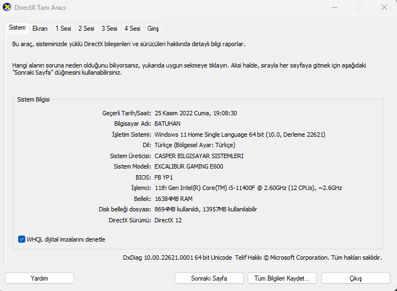Viewport: 397px width, 291px height.
Task: Click the İşlemci value text
Action: pyautogui.click(x=248, y=188)
